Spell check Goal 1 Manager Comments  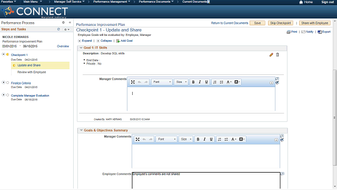(277, 82)
